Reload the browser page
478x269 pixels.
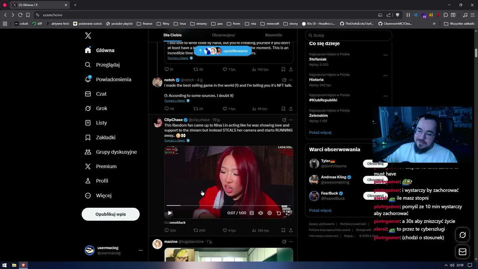click(20, 15)
